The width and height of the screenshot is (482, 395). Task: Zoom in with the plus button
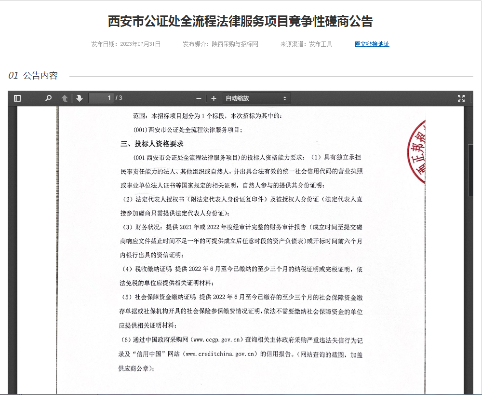coord(214,98)
